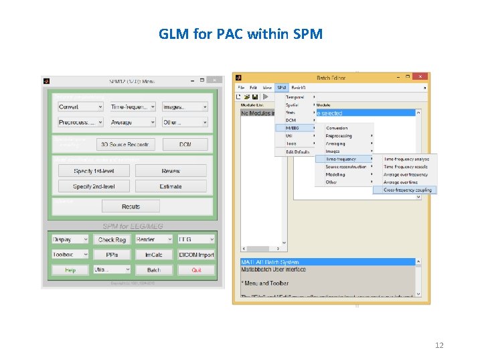Click the green Help button
482x362 pixels.
70,270
